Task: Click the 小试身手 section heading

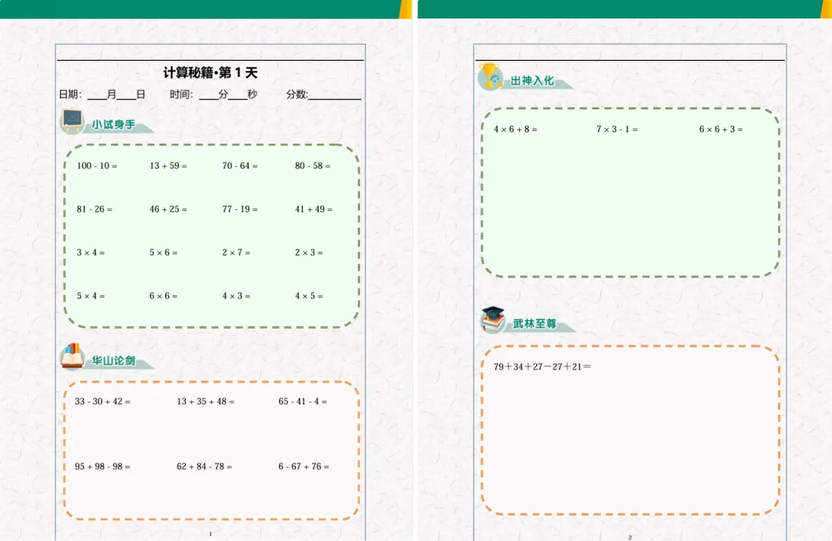Action: pos(113,125)
